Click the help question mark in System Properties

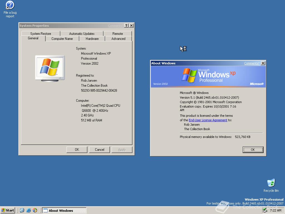126,26
